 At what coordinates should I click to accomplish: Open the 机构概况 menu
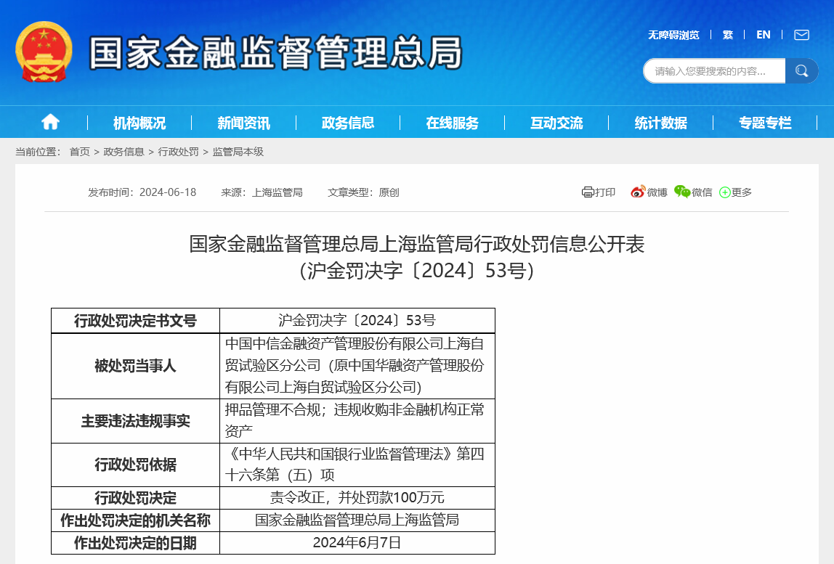pos(139,123)
